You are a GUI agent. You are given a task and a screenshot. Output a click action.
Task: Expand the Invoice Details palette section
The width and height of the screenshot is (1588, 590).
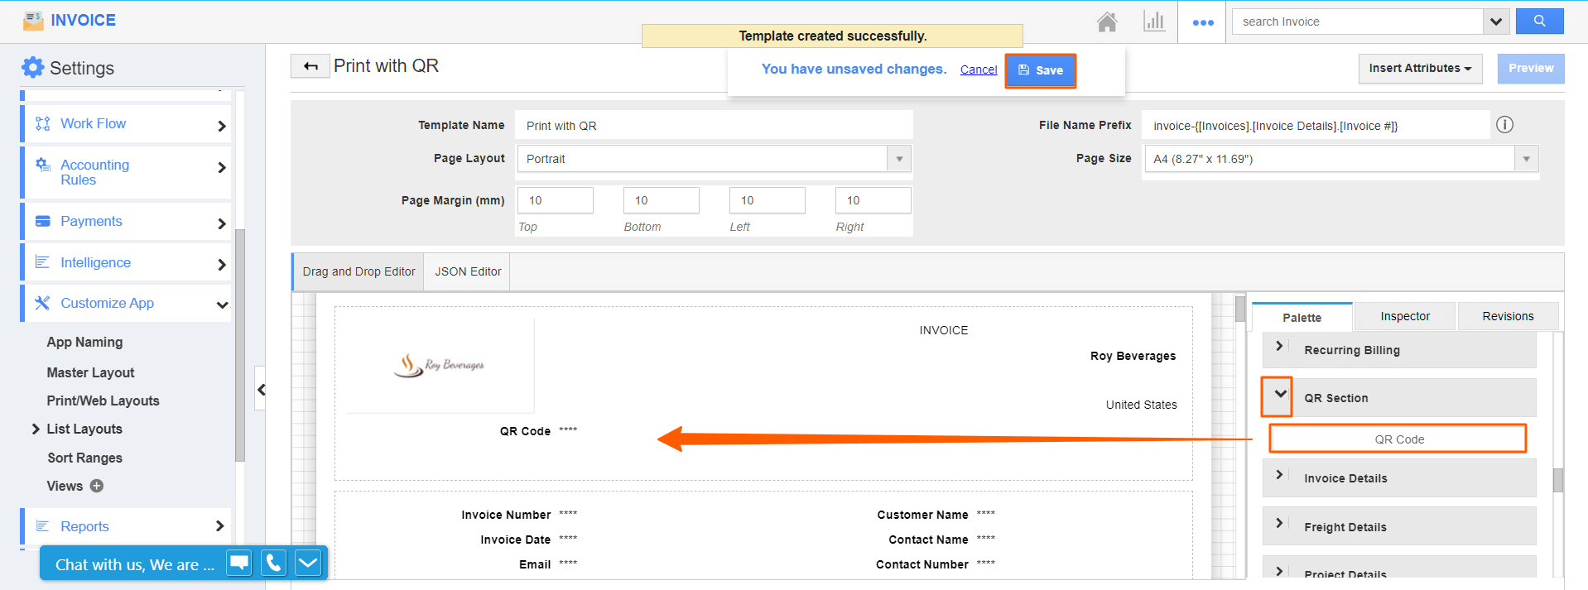[1279, 475]
